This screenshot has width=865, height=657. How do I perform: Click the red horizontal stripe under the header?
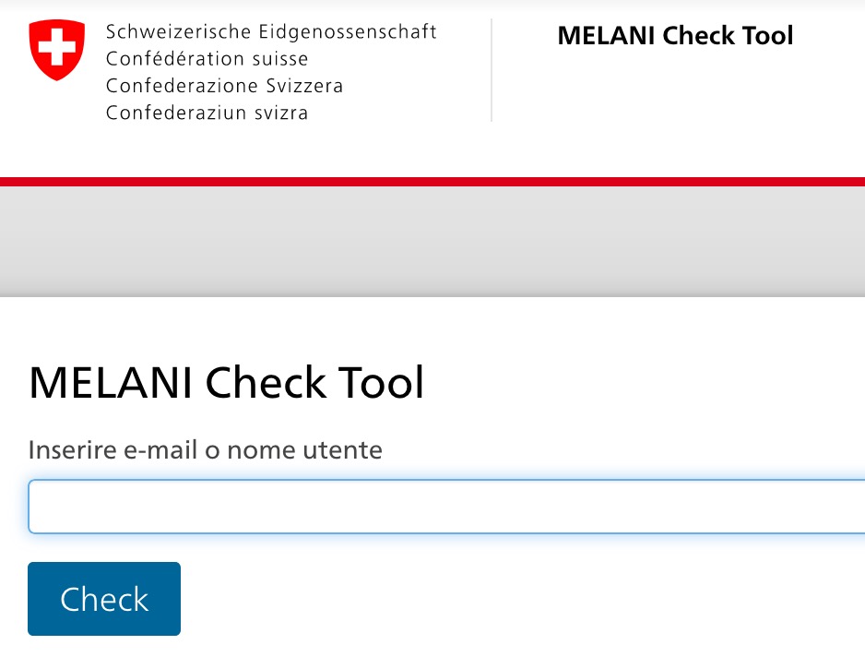coord(432,182)
